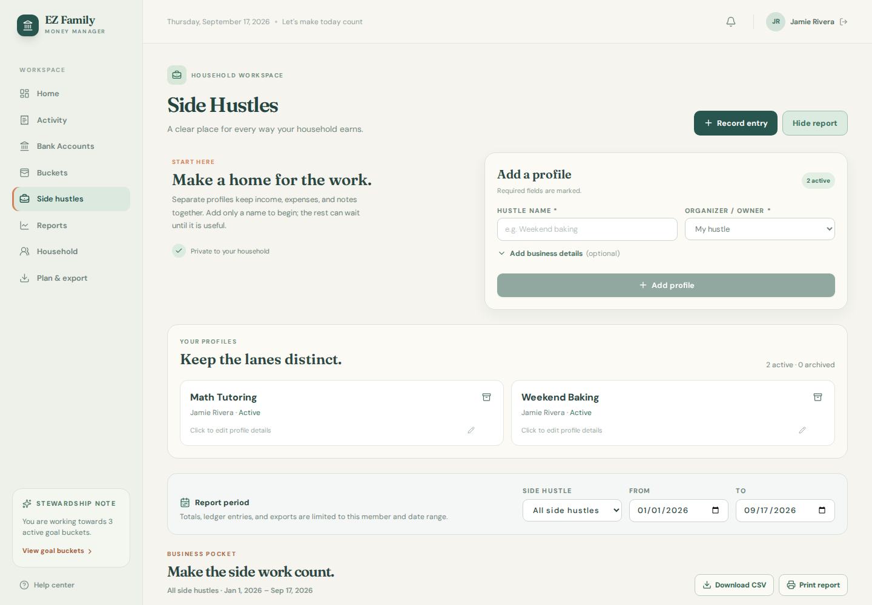Click the Jamie Rivera user name
Viewport: 872px width, 605px height.
(812, 22)
